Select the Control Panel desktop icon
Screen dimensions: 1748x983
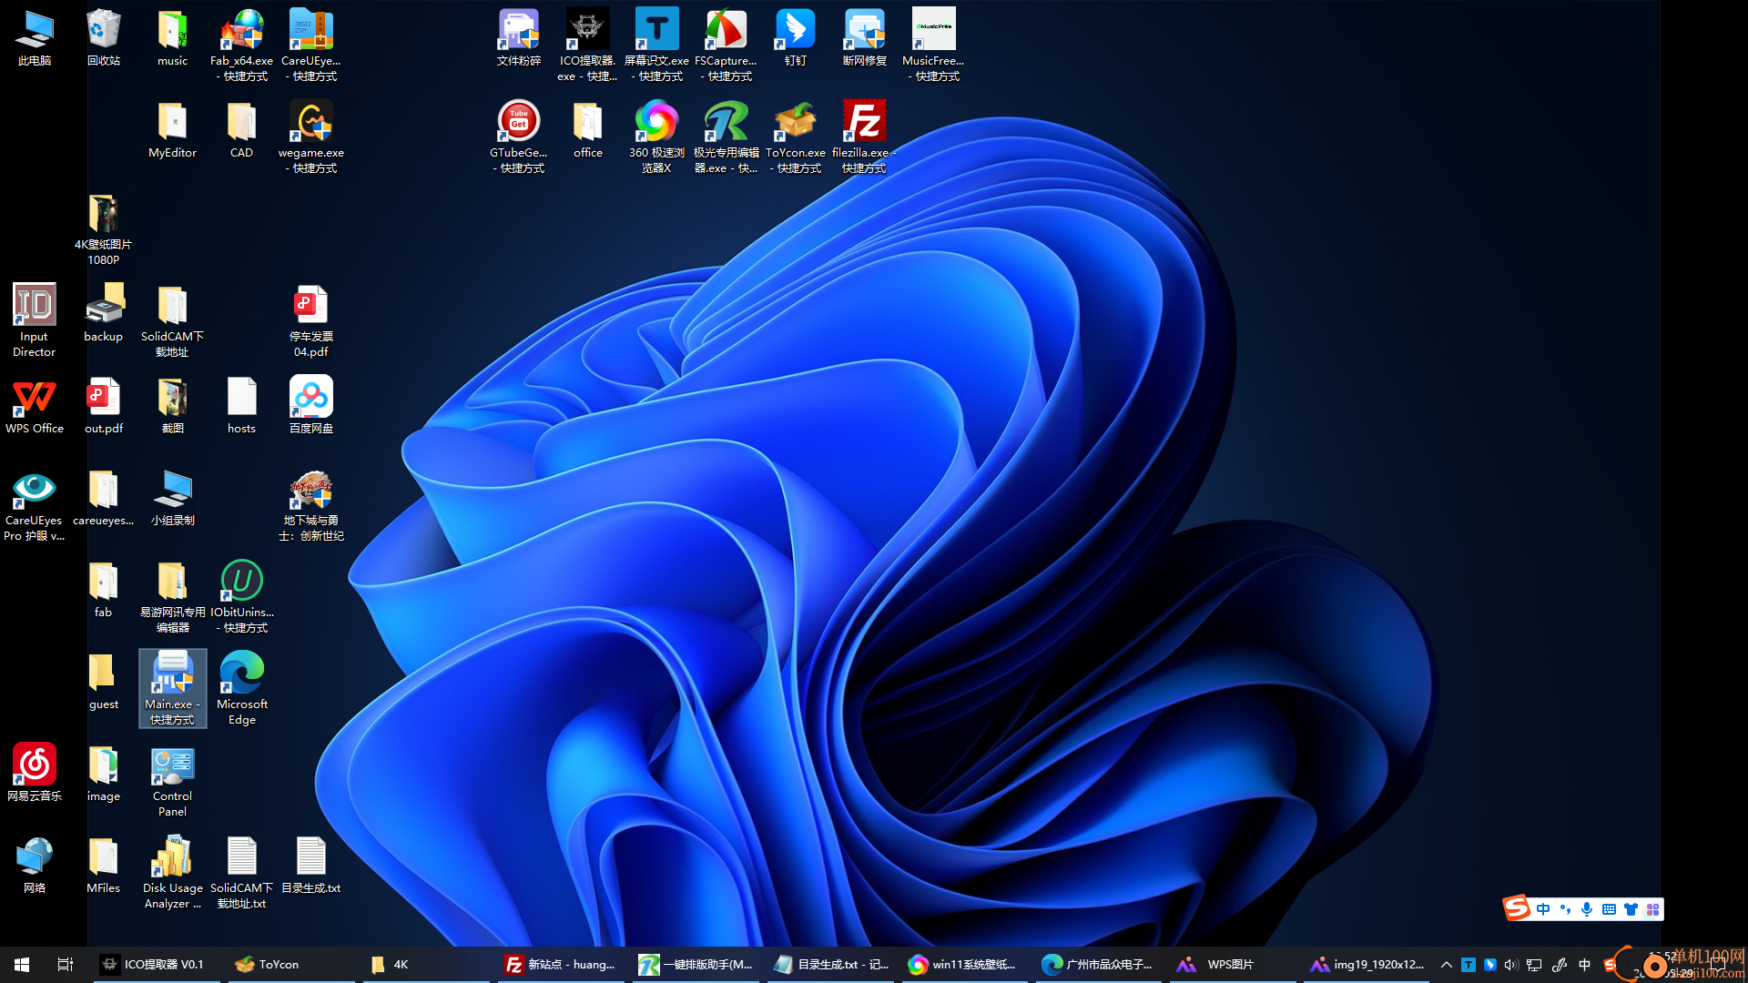172,781
